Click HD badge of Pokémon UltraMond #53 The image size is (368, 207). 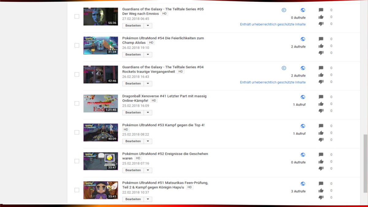[x=126, y=130]
